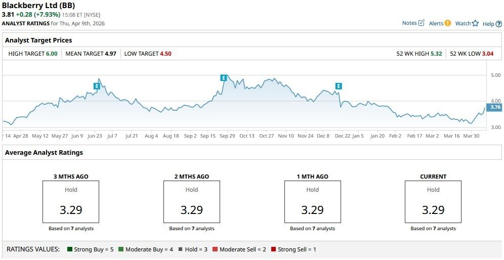504x260 pixels.
Task: Click the Moderate Buy green swatch
Action: pos(121,249)
